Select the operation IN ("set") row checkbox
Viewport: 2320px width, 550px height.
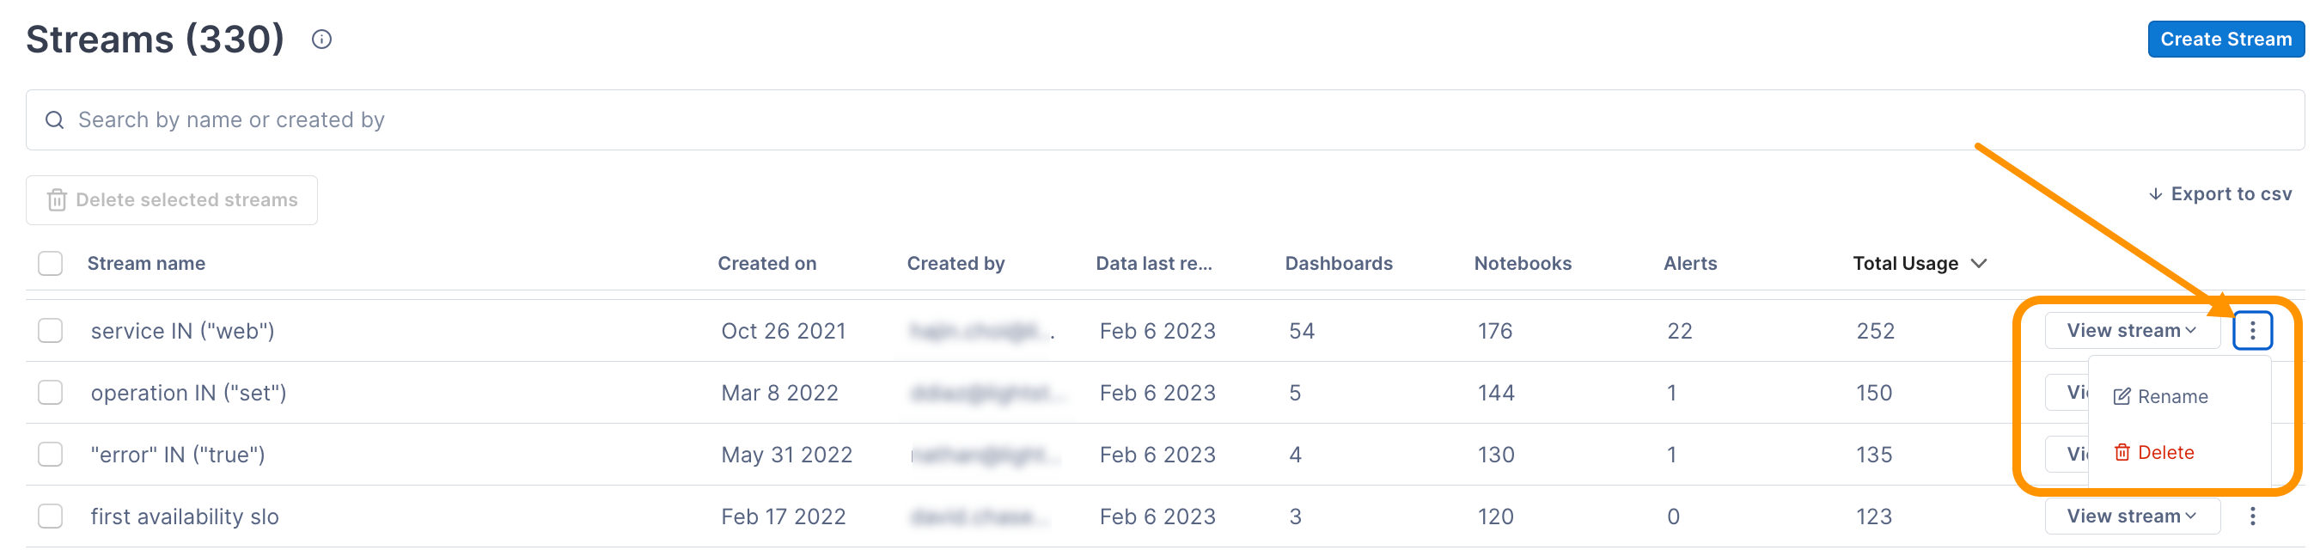point(51,393)
